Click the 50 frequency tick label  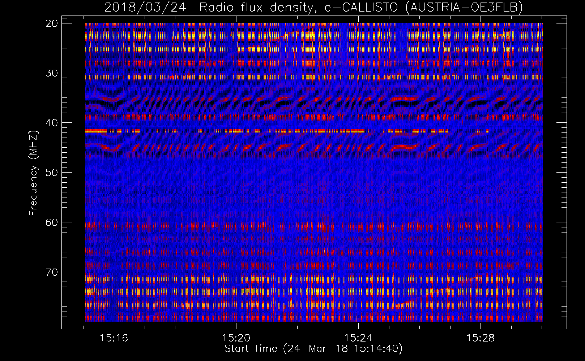click(x=52, y=173)
